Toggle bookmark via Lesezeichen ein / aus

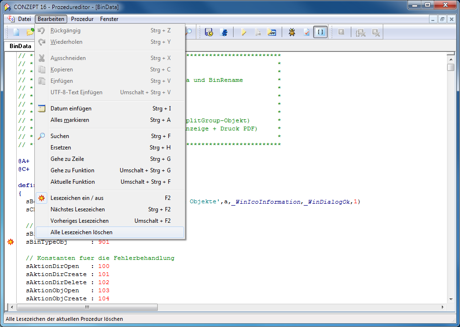[x=77, y=198]
